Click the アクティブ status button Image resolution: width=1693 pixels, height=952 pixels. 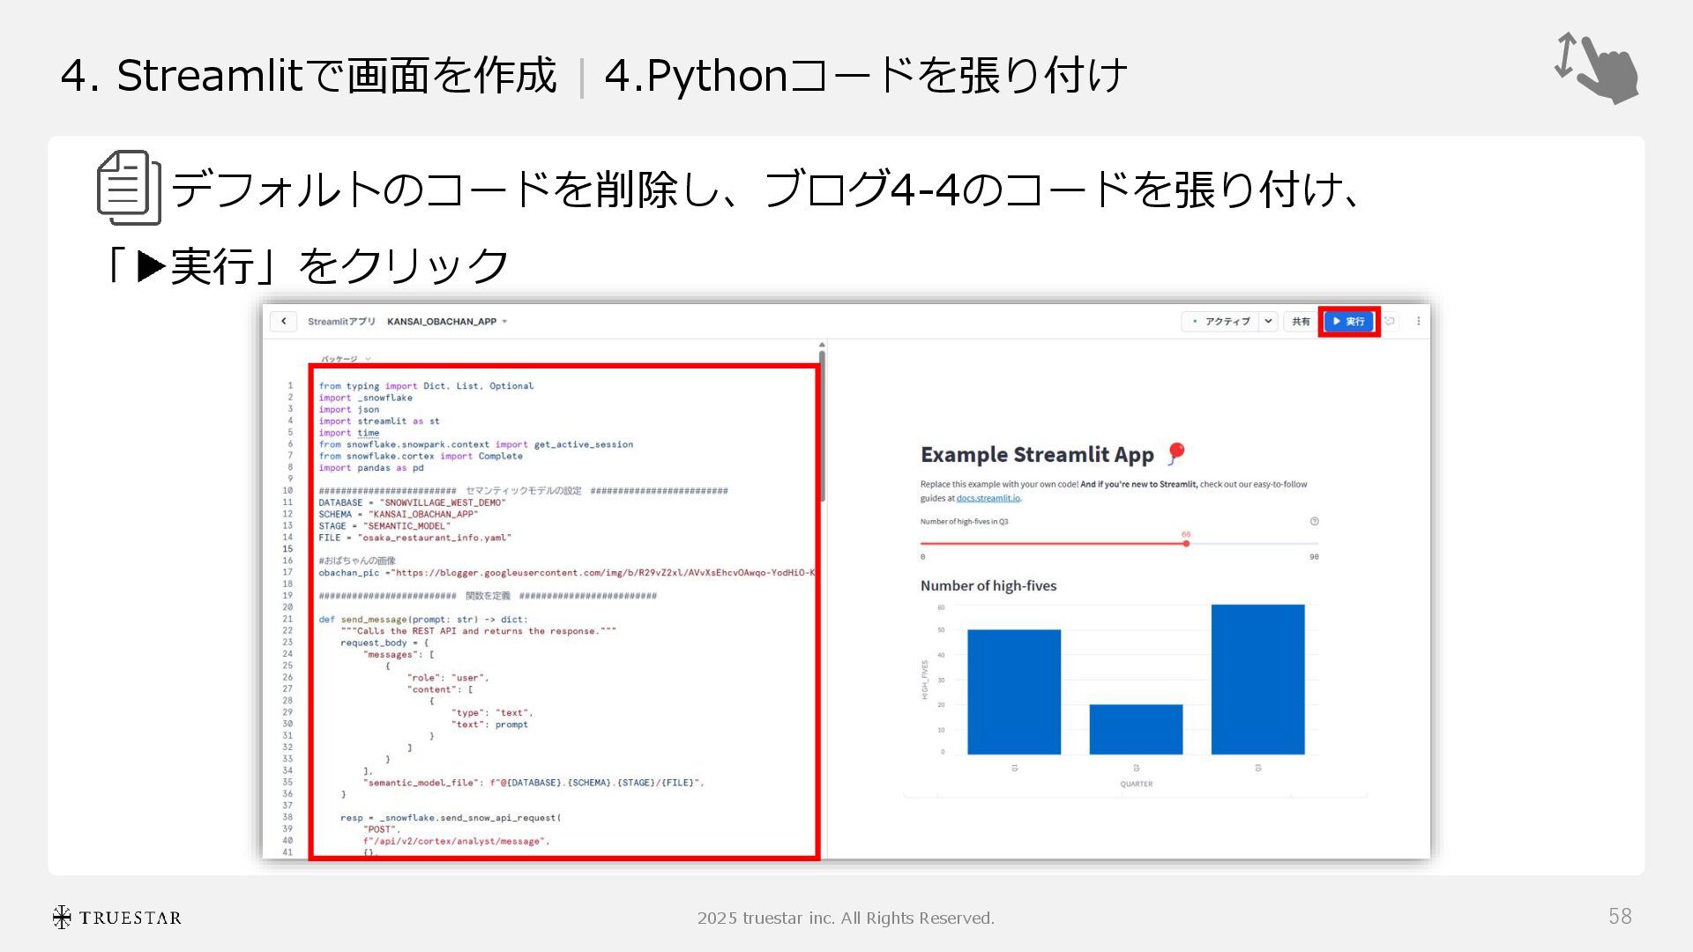click(x=1221, y=322)
